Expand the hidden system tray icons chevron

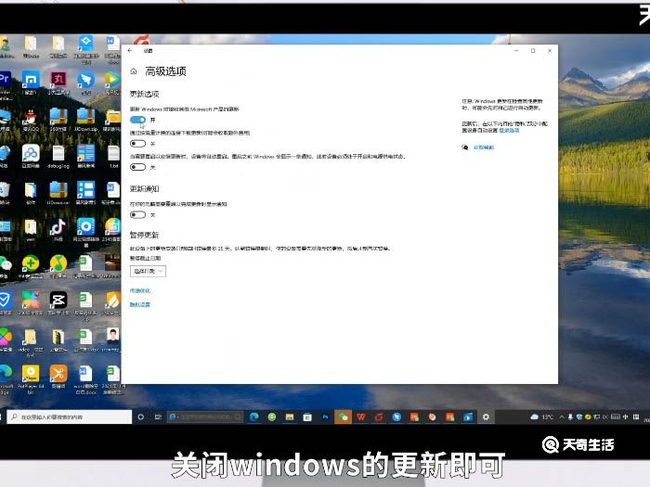[x=562, y=417]
